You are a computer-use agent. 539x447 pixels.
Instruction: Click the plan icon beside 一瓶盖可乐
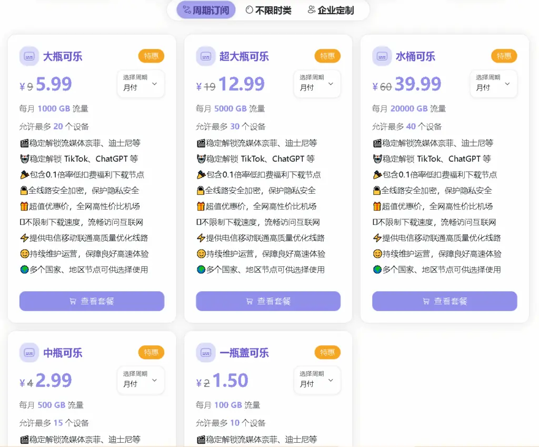pos(206,352)
